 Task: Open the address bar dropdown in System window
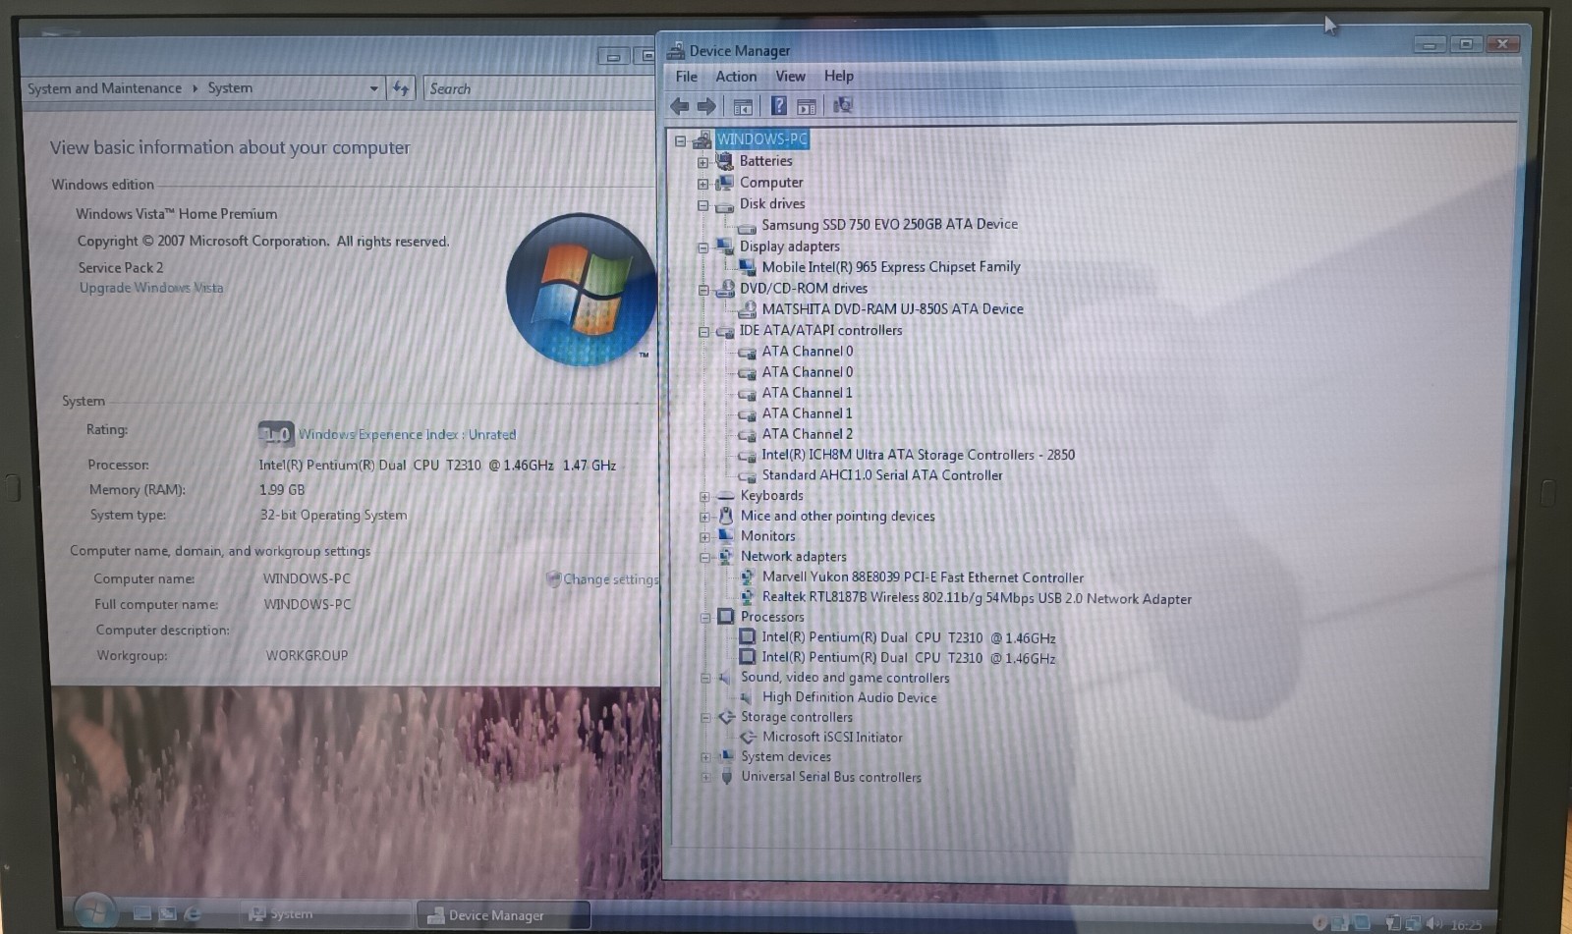[x=373, y=88]
